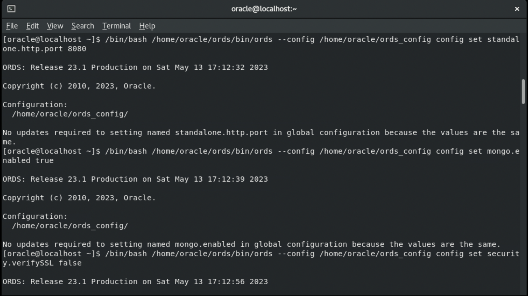Close the terminal window
This screenshot has width=528, height=296.
click(x=517, y=9)
